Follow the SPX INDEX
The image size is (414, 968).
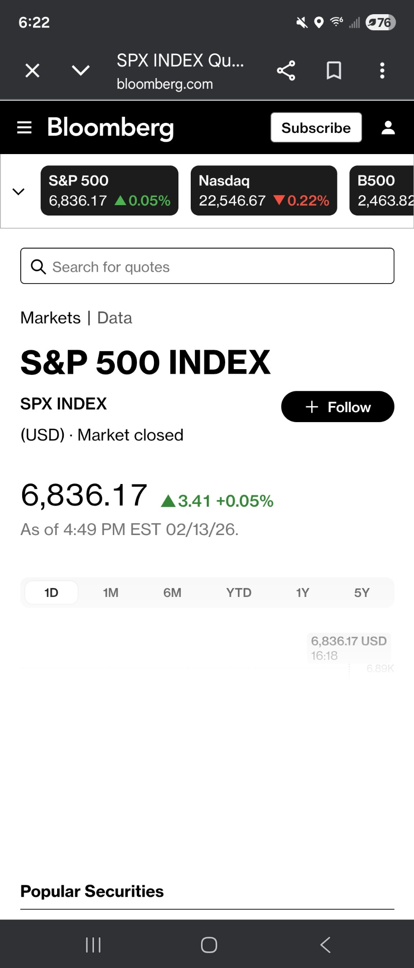coord(338,406)
